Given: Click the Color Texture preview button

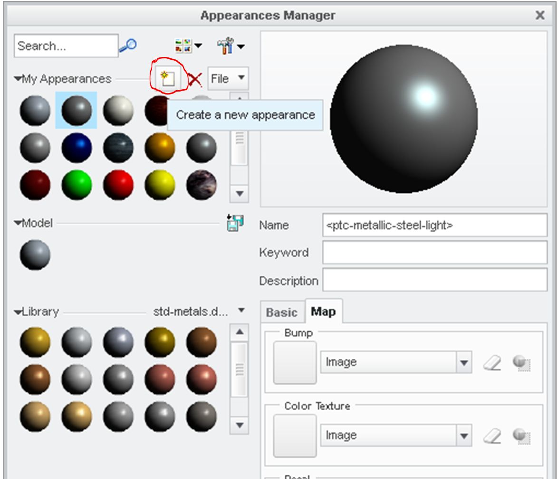Looking at the screenshot, I should [295, 436].
